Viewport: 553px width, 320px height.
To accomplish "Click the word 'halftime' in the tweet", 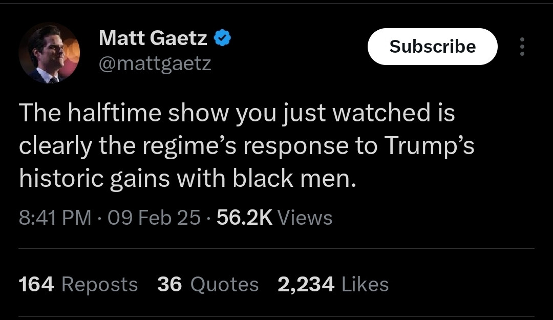I will (115, 113).
